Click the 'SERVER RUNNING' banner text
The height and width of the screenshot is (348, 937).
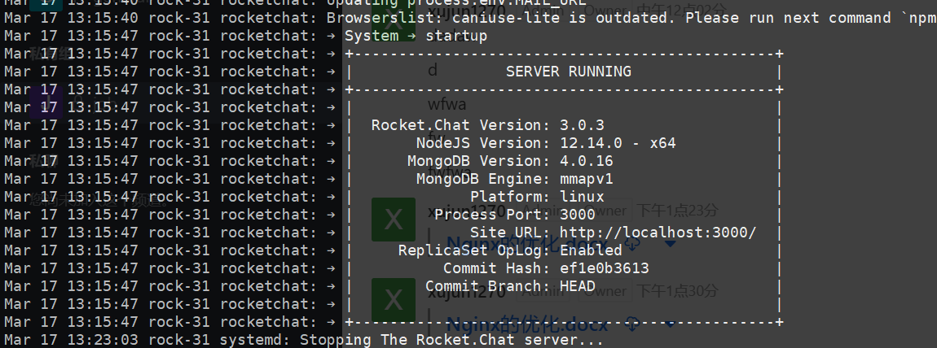tap(568, 72)
